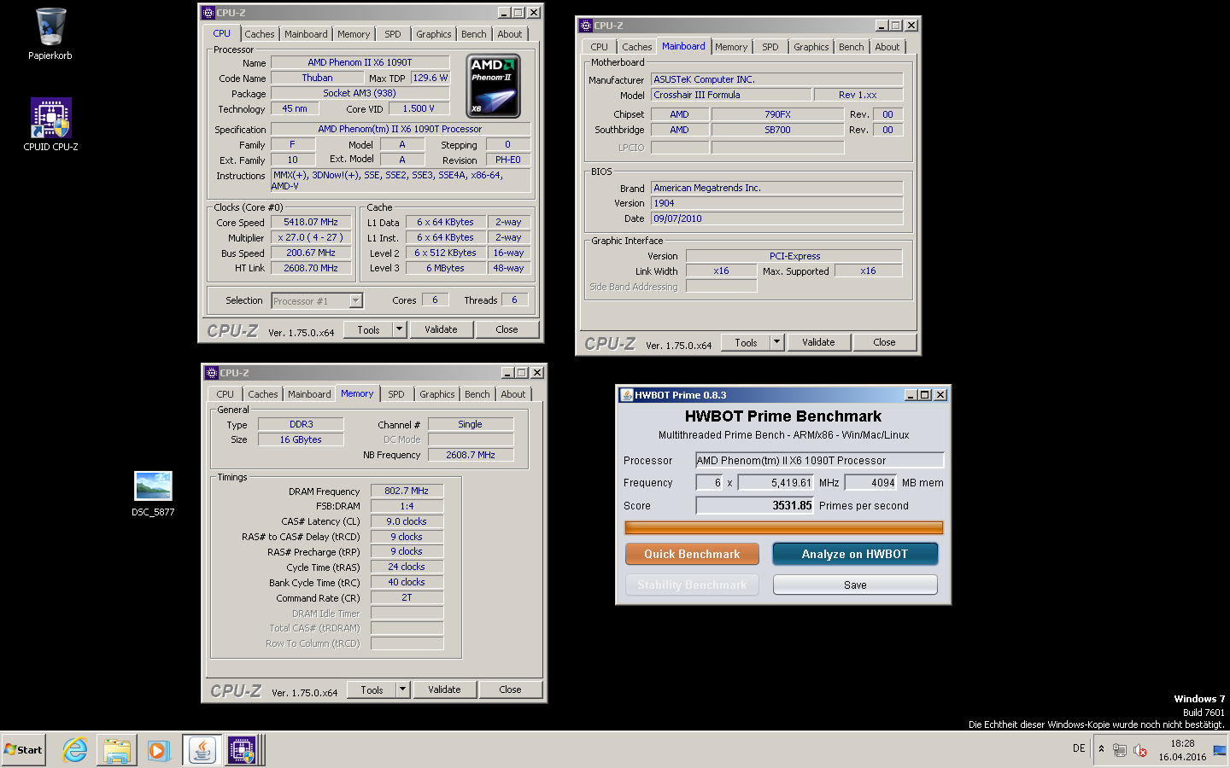Open Memory tab in CPU window
Image resolution: width=1230 pixels, height=768 pixels.
(354, 34)
